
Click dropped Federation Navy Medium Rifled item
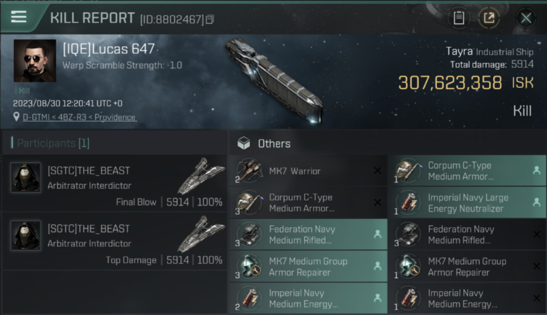308,234
